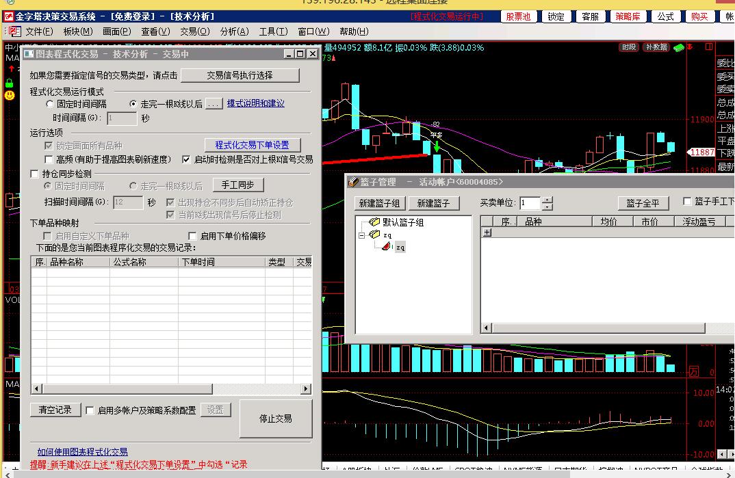Click the 图表程式化交易 dialog title icon
The width and height of the screenshot is (735, 478).
click(29, 54)
